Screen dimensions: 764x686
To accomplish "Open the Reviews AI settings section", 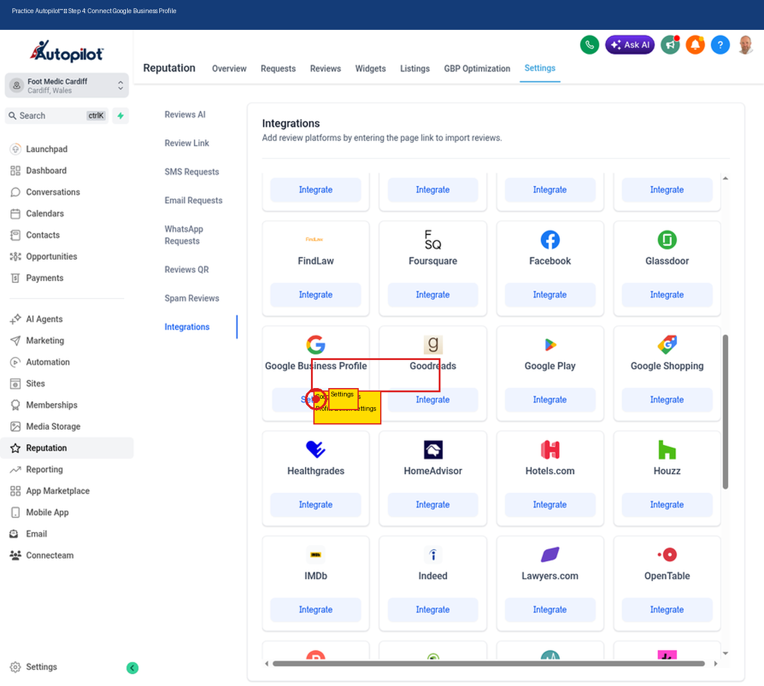I will [185, 115].
